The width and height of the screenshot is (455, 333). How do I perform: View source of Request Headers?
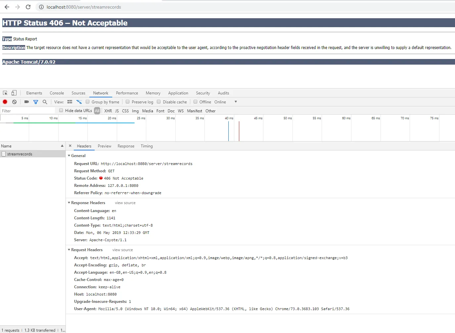pos(122,250)
